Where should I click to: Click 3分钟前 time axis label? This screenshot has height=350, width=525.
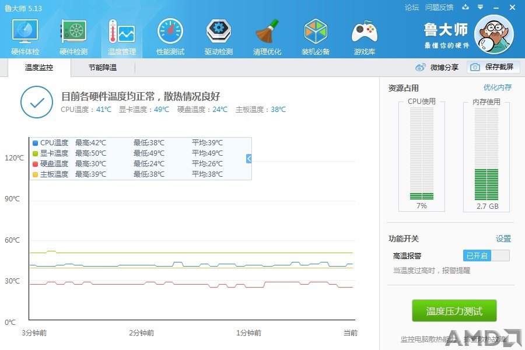point(34,333)
